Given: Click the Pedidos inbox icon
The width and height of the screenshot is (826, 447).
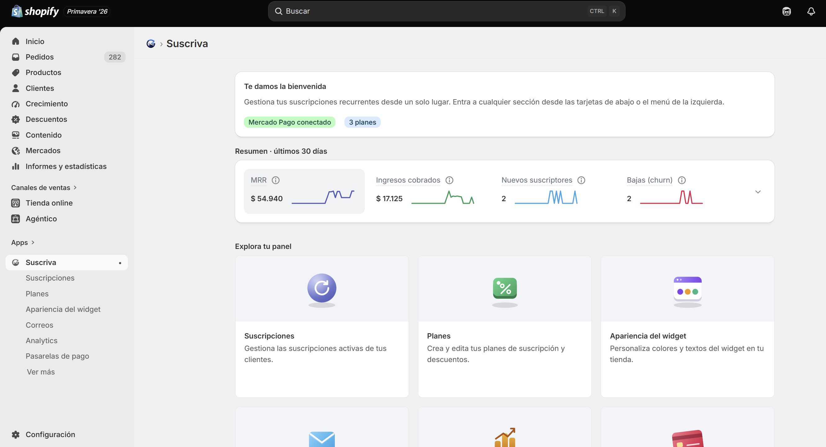Looking at the screenshot, I should 16,57.
